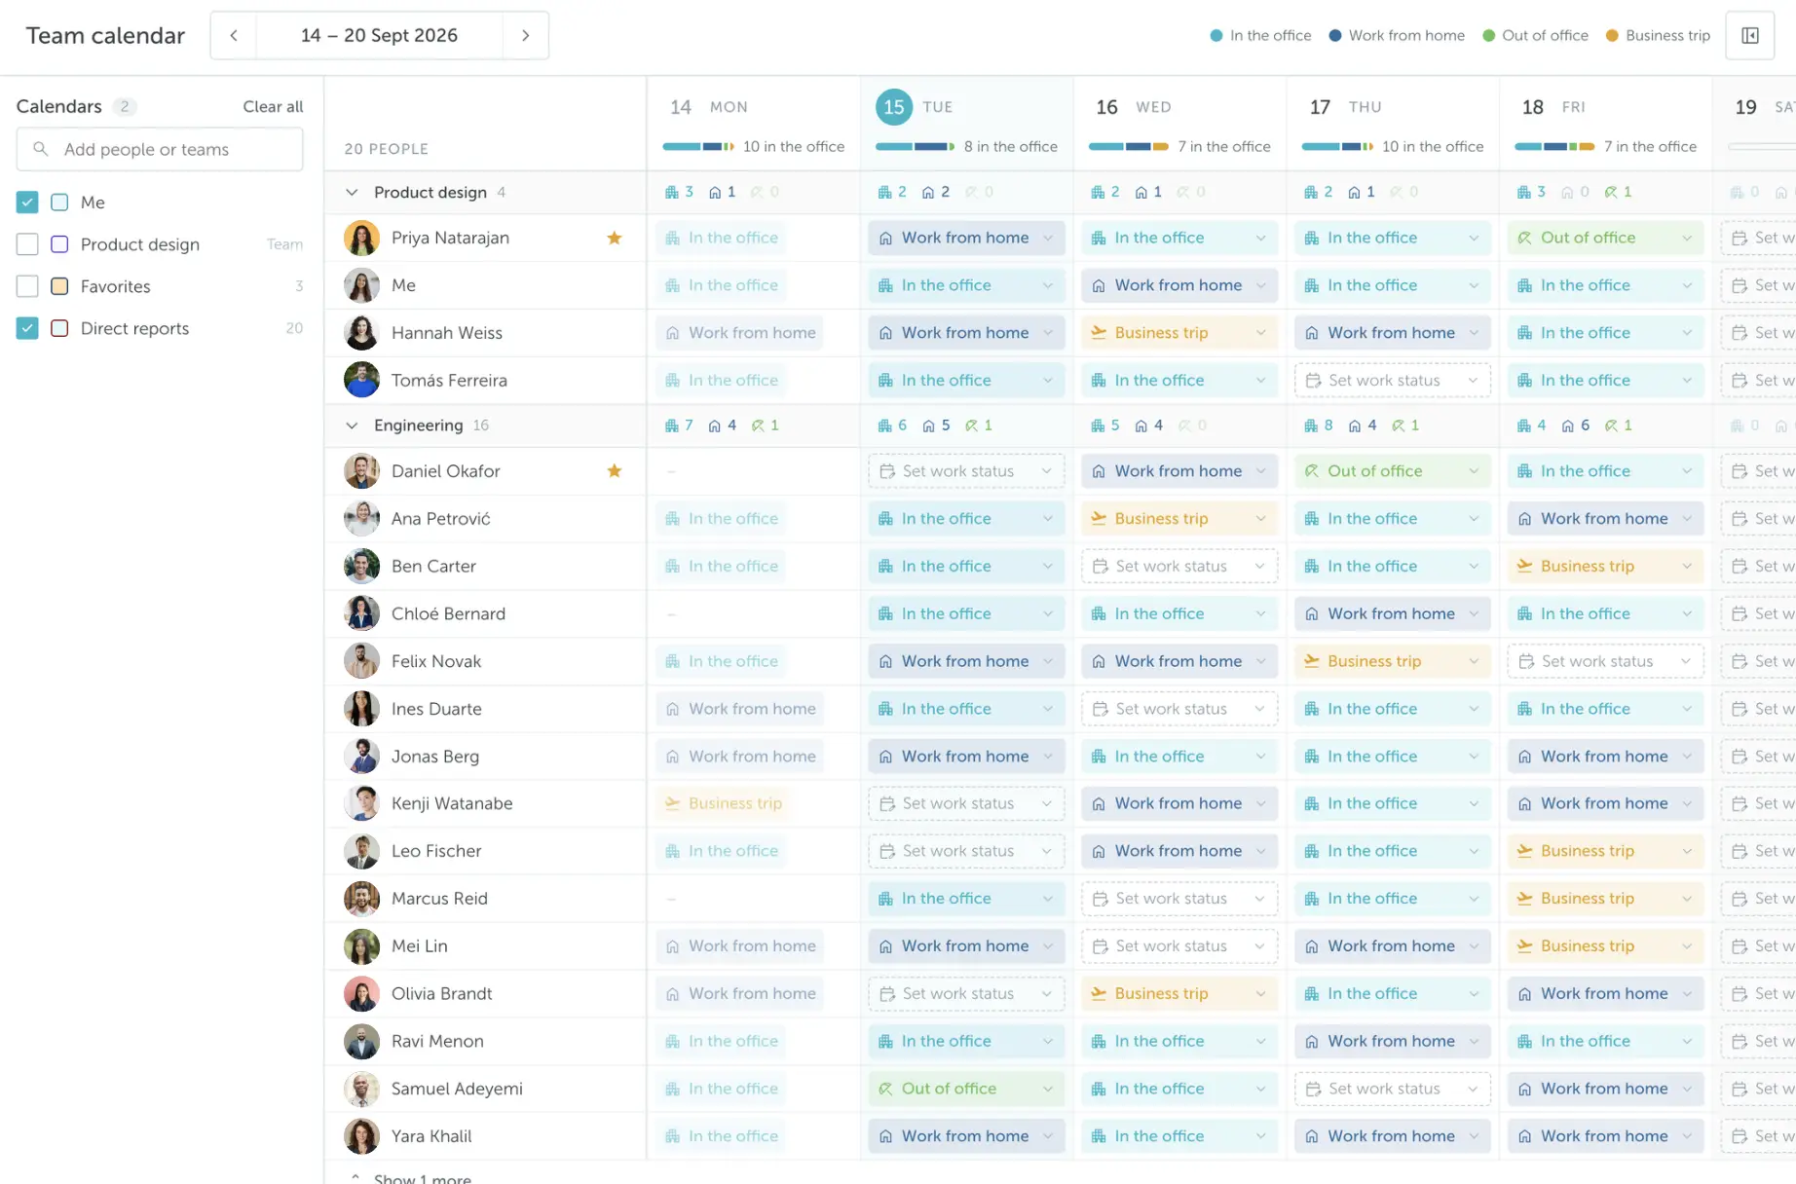Open Priya Natarajan's avatar

coord(361,238)
